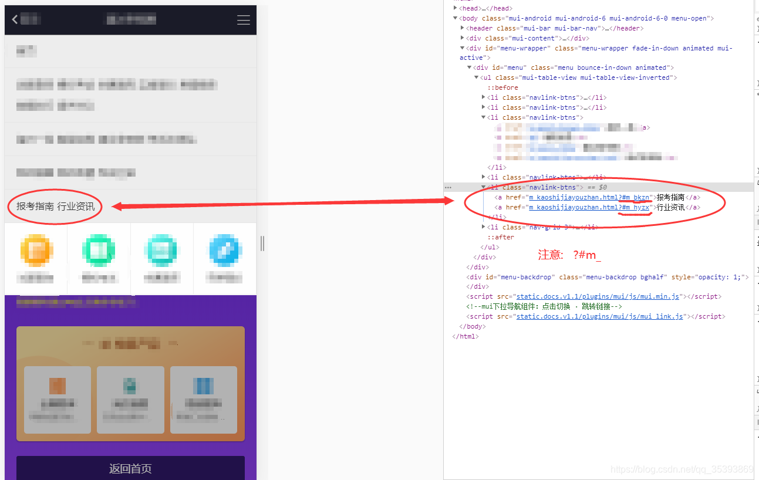Screen dimensions: 759x480
Task: Select the teal app icon in icon row
Action: pyautogui.click(x=161, y=249)
